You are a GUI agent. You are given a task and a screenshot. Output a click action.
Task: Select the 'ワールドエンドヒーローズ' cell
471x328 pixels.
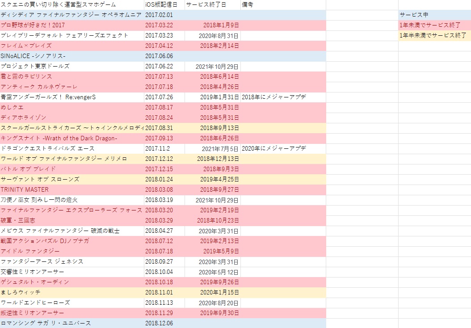click(x=72, y=303)
